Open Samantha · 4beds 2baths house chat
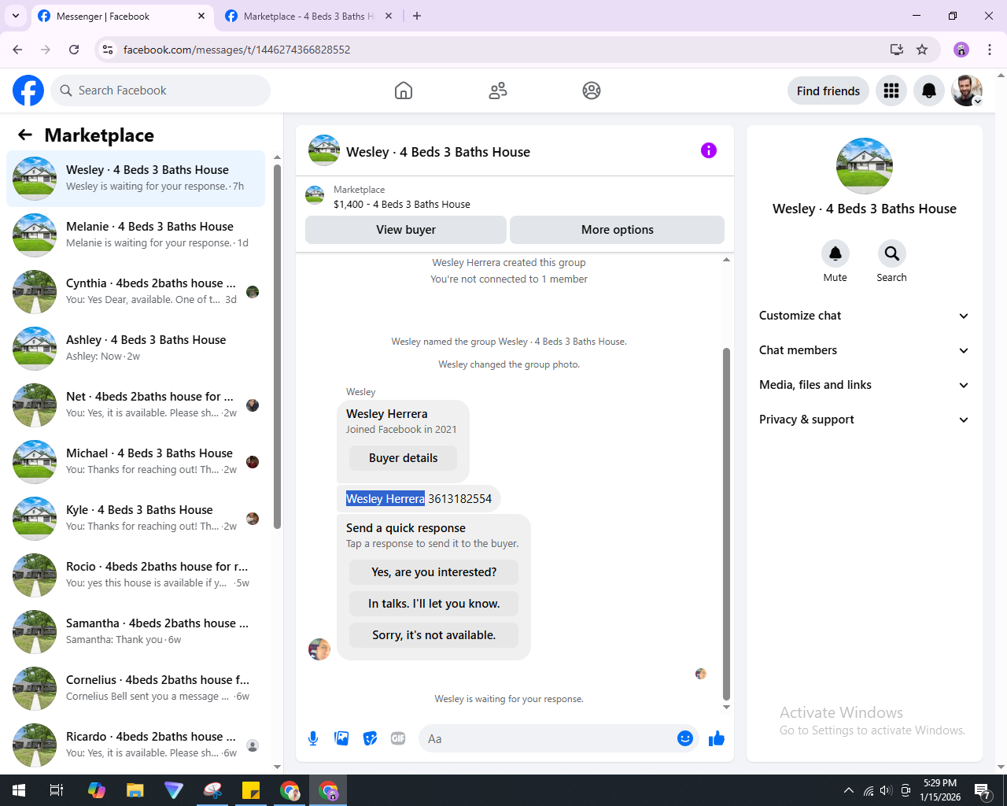The image size is (1007, 806). point(136,632)
